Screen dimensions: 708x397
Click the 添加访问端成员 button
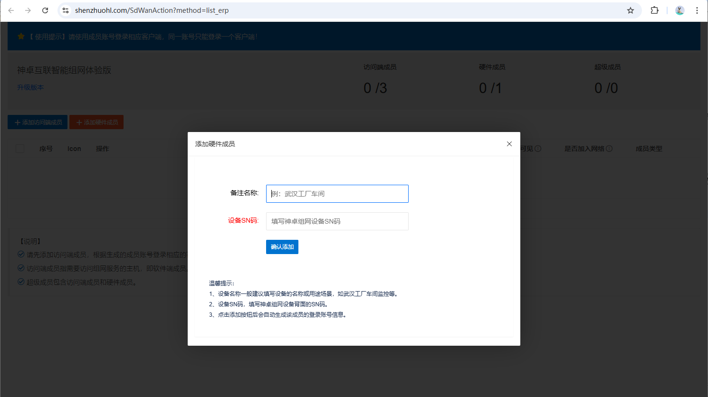coord(38,123)
